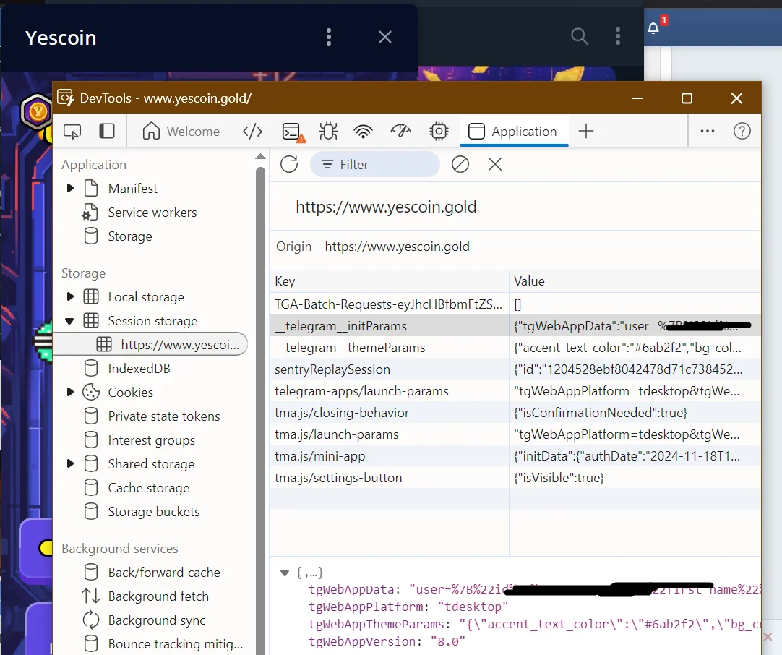The height and width of the screenshot is (655, 782).
Task: Toggle the device emulation icon
Action: click(107, 131)
